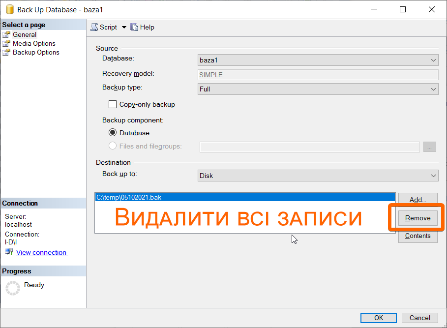Close the Back Up Database dialog

point(432,9)
